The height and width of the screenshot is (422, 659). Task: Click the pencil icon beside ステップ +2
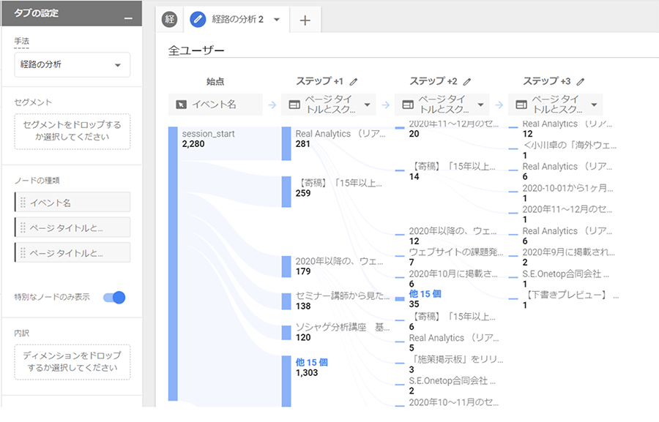[x=467, y=82]
